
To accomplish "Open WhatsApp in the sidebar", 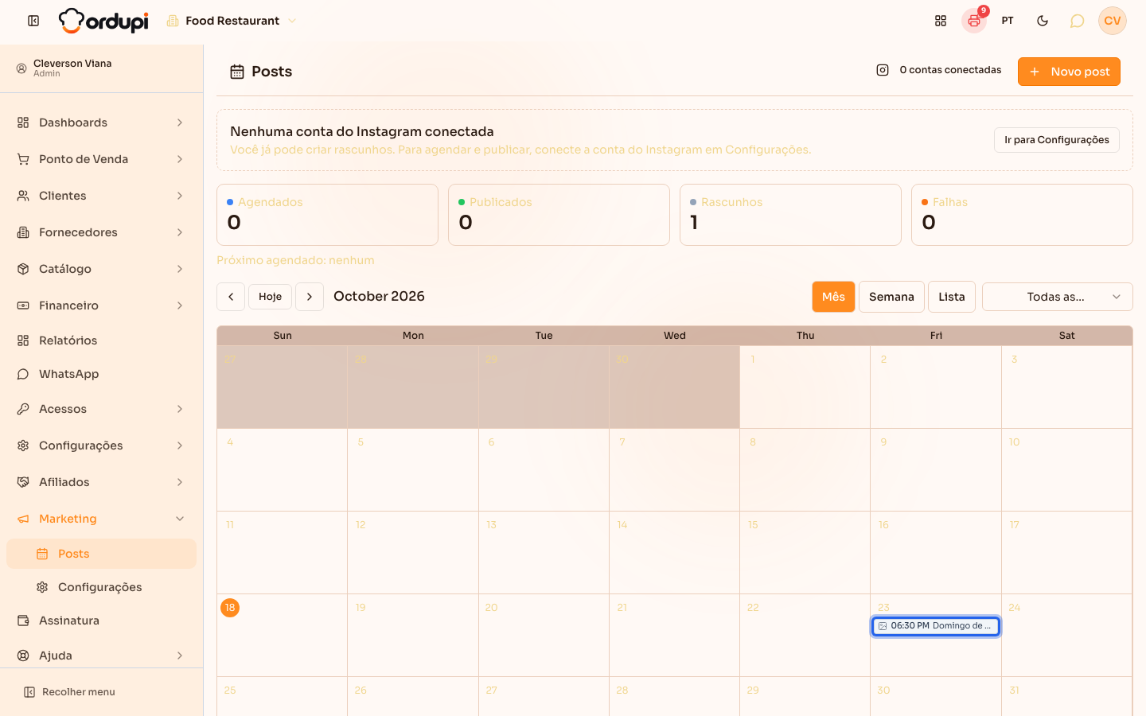I will pyautogui.click(x=101, y=374).
